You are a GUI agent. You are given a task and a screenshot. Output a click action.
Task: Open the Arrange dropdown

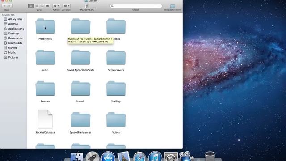pyautogui.click(x=67, y=6)
